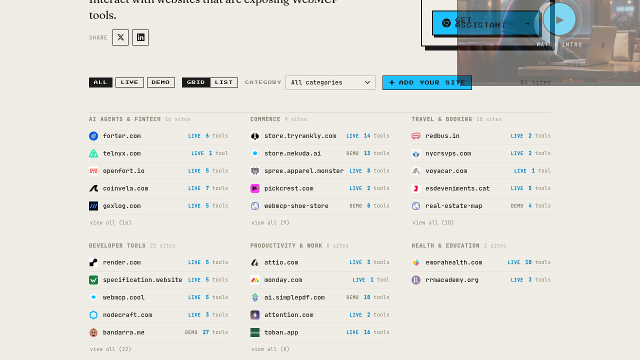Open the ai.simplepdf.com link
The image size is (640, 360).
point(294,297)
